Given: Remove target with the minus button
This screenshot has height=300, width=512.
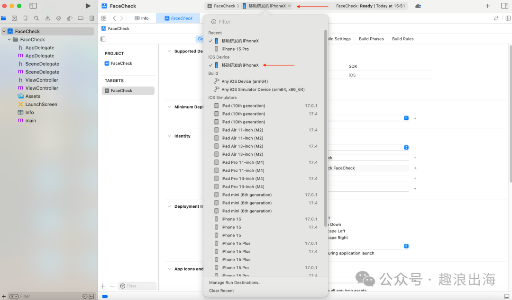Looking at the screenshot, I should [112, 286].
